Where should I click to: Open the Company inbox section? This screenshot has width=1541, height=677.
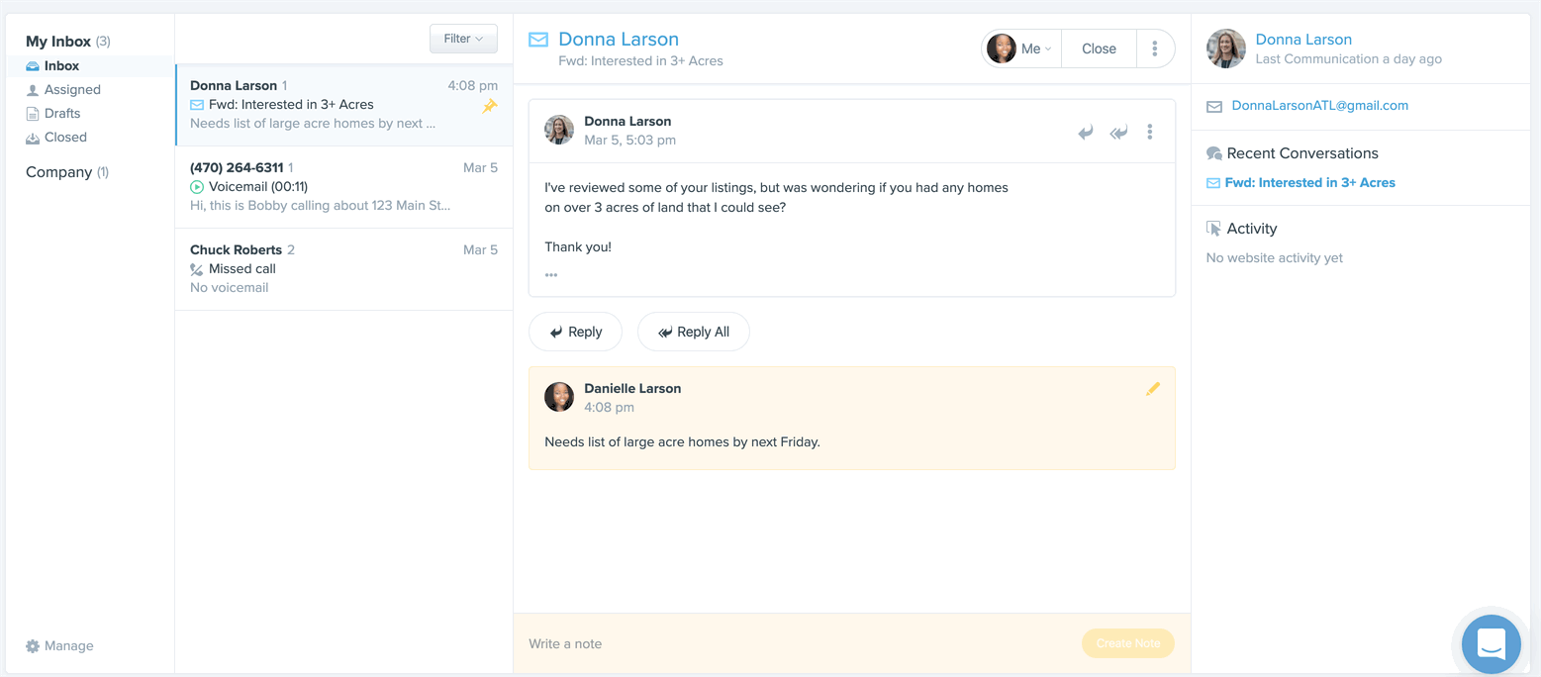click(57, 171)
